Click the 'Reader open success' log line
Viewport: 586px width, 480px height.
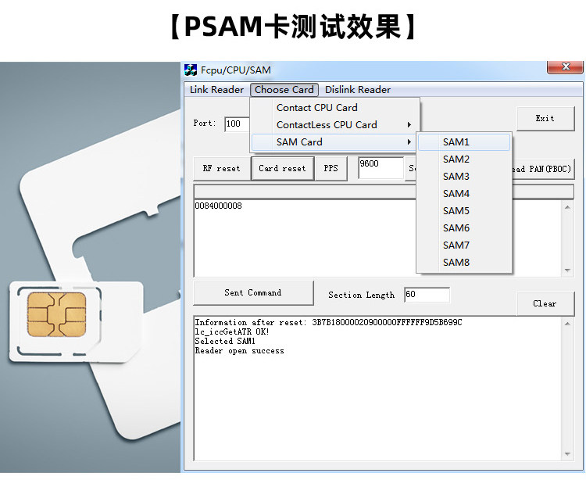[x=240, y=351]
